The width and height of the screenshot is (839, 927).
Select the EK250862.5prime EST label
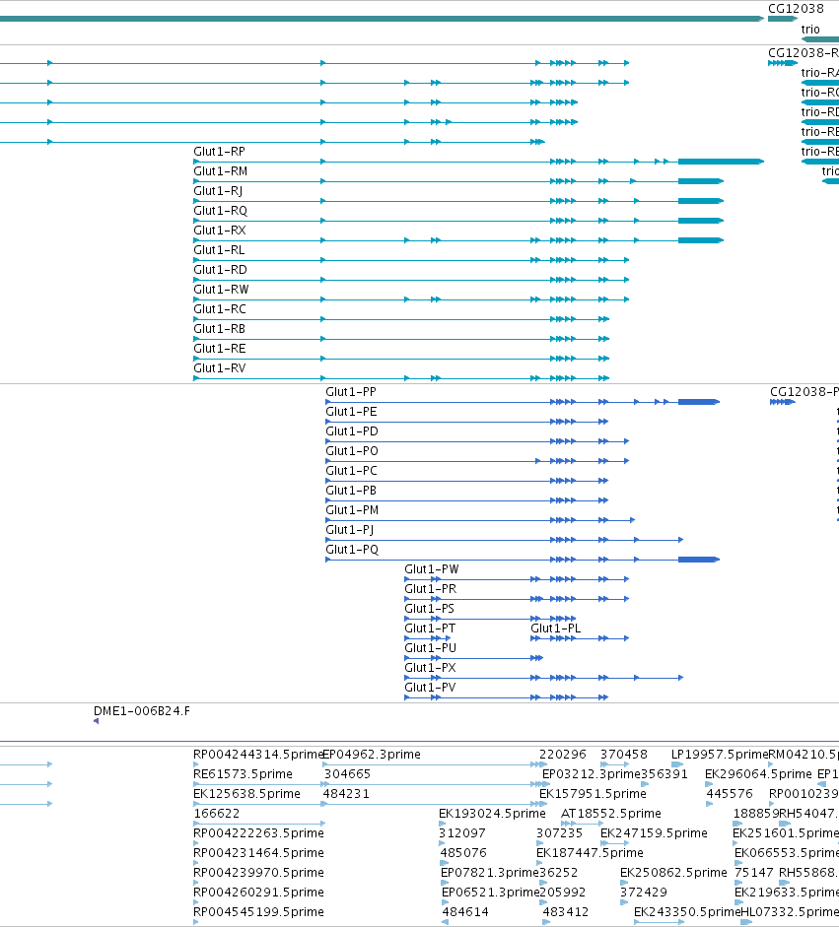674,873
